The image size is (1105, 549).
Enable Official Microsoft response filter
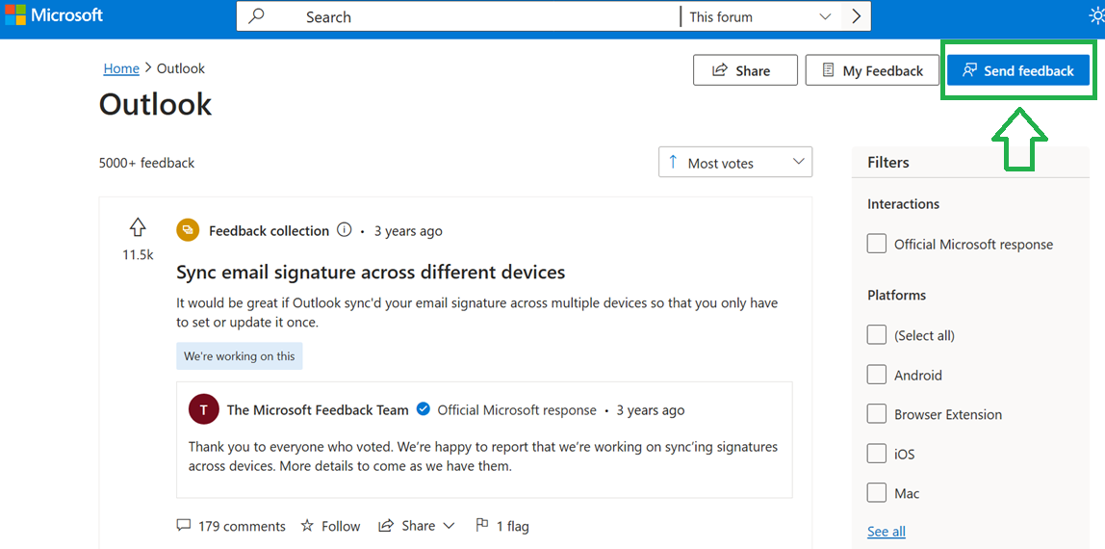[x=877, y=244]
